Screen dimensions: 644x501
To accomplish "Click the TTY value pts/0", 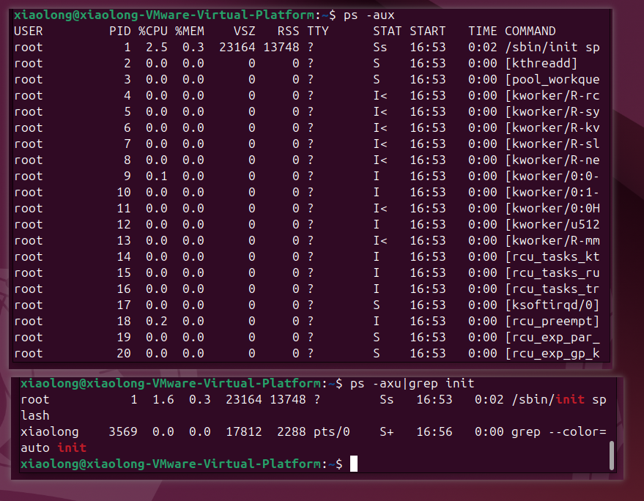I will tap(331, 431).
